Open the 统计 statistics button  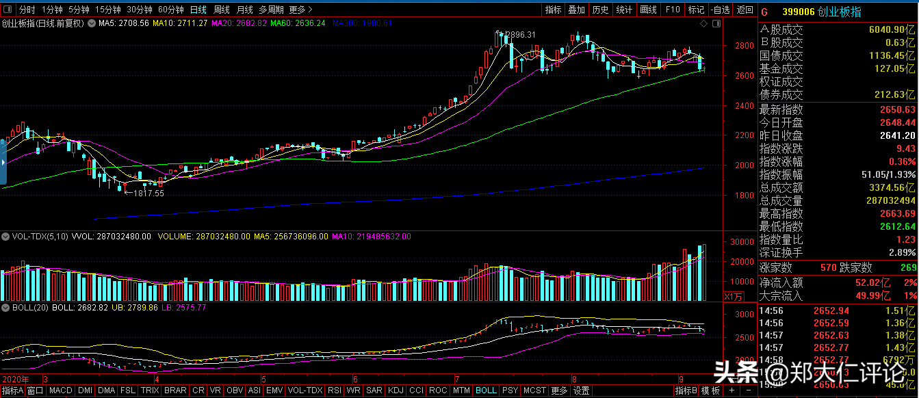[x=624, y=10]
